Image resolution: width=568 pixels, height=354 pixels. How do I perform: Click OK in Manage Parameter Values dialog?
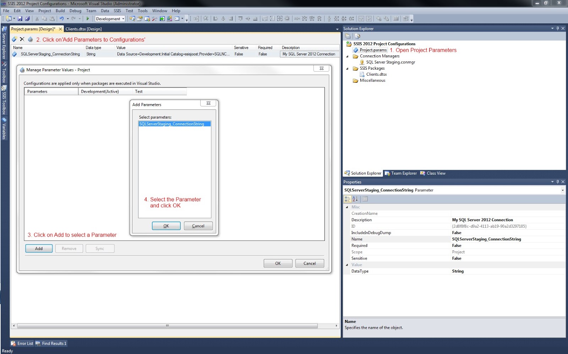point(278,263)
